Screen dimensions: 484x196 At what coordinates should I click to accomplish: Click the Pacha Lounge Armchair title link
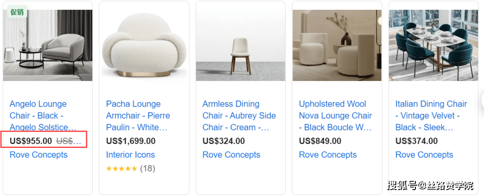138,115
